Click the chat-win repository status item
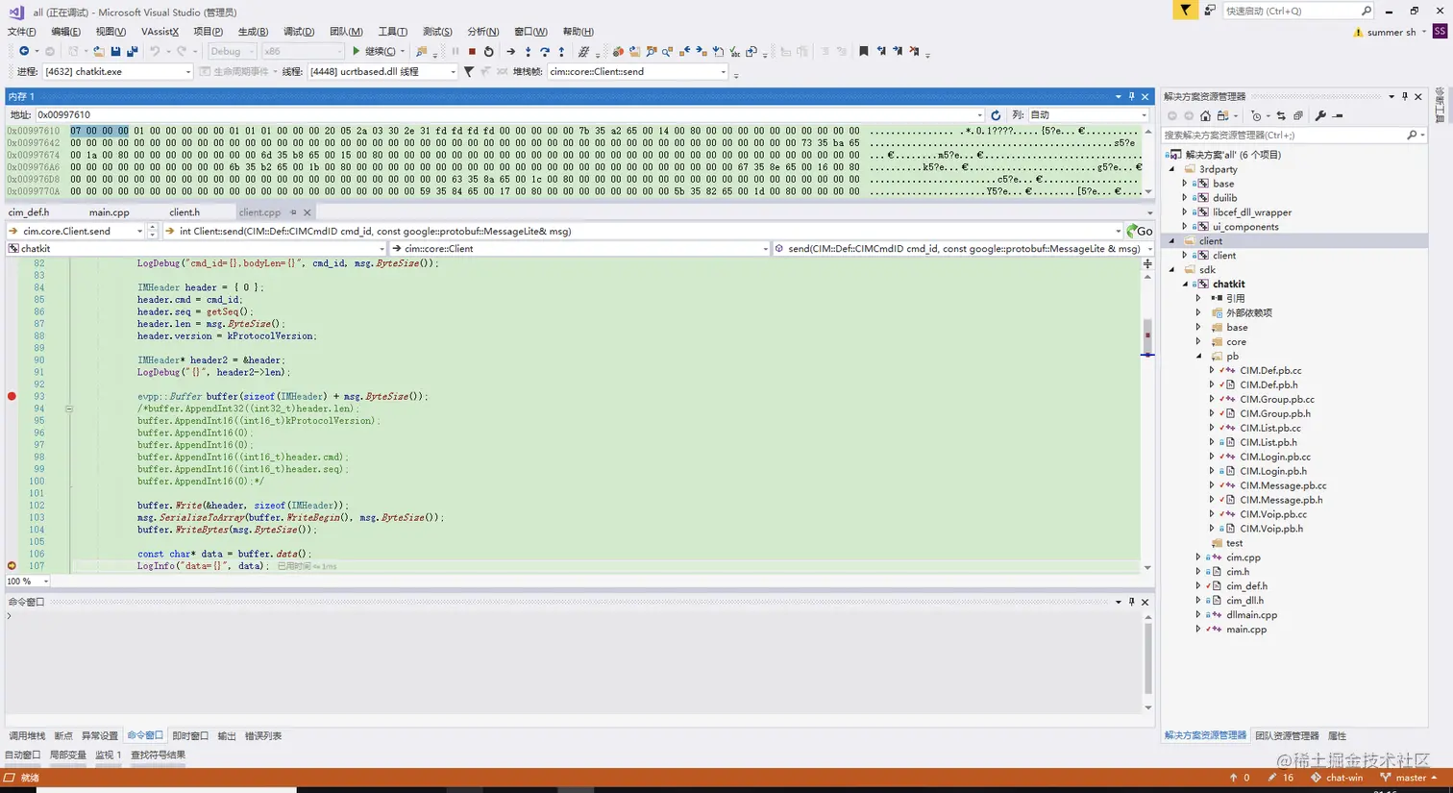This screenshot has width=1453, height=793. (x=1337, y=778)
